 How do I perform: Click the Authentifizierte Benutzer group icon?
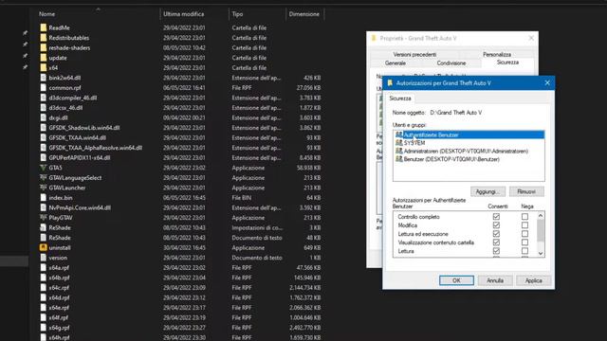coord(398,135)
